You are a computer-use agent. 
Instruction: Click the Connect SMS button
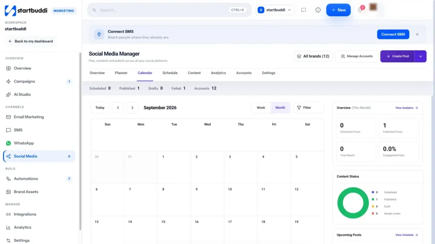coord(393,34)
